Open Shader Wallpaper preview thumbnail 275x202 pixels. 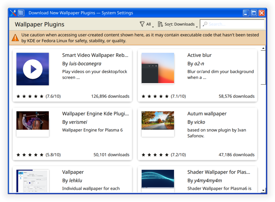tap(158, 179)
